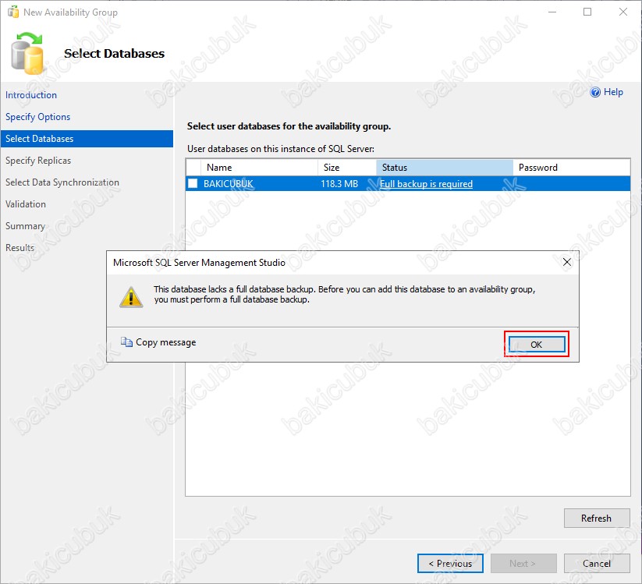Sort by the Size column header

[347, 168]
